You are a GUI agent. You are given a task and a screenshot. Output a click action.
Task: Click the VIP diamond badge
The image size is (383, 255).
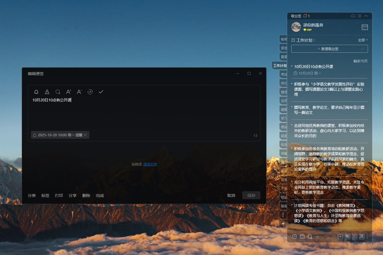(307, 30)
